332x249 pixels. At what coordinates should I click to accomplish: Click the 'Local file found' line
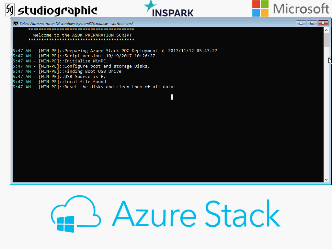(x=59, y=82)
